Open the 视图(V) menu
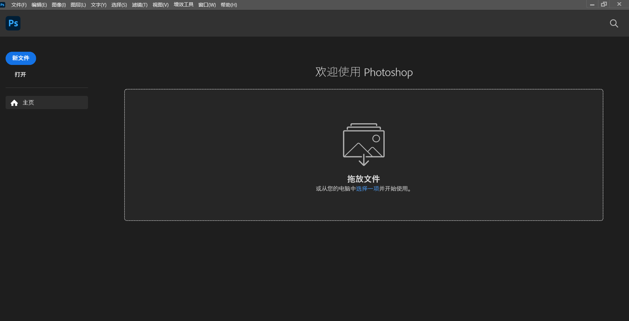The image size is (629, 321). pyautogui.click(x=160, y=5)
